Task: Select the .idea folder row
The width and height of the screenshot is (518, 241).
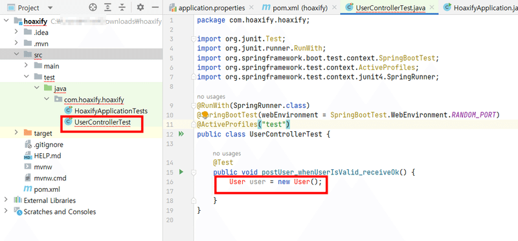Action: (81, 32)
